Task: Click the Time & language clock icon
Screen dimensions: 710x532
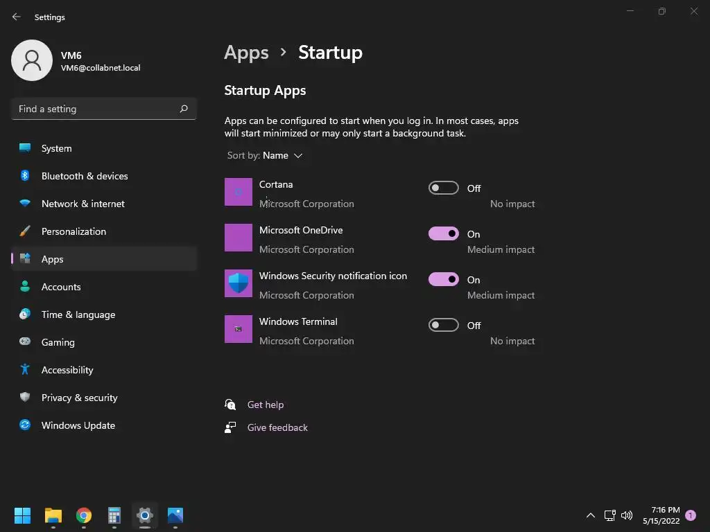Action: pyautogui.click(x=25, y=314)
